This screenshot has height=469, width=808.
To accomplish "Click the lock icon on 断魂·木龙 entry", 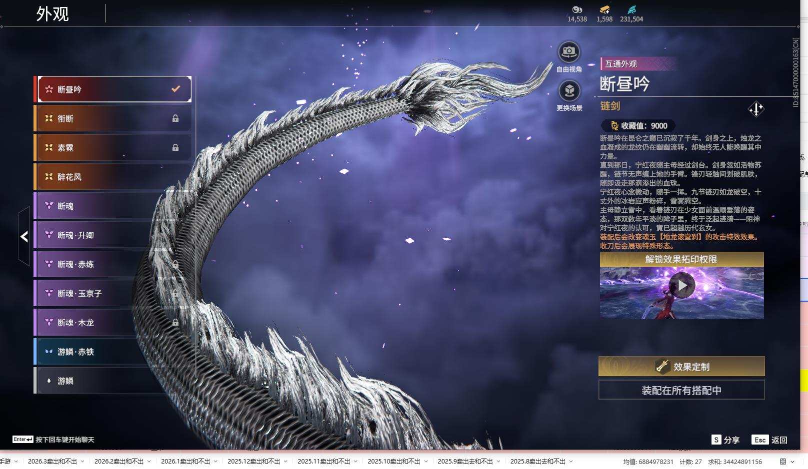I will (176, 323).
